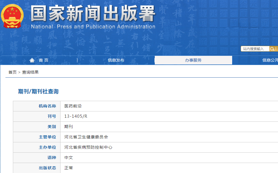
Task: Click the 主管单位 row label
Action: [x=47, y=137]
